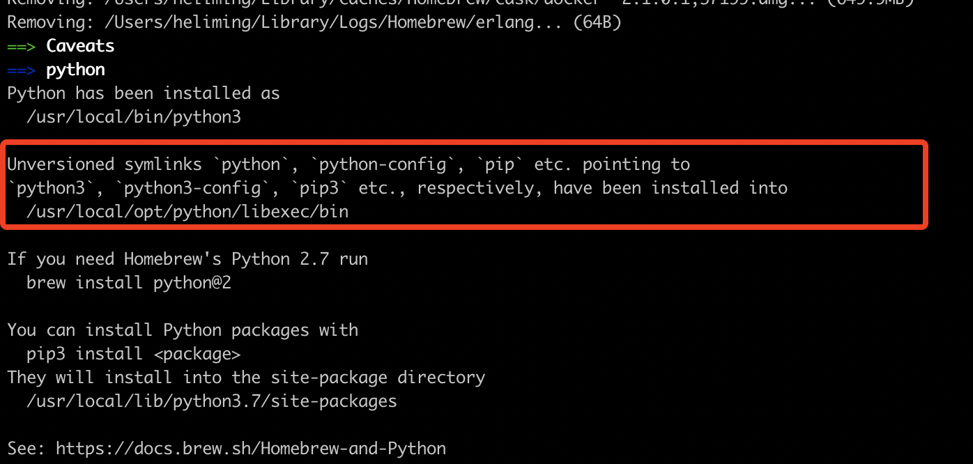Click the "They will install into" line
Screen dimensions: 973x464
[x=245, y=378]
